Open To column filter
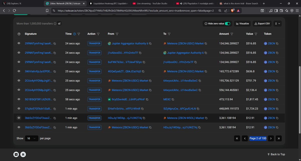301x161 pixels. pyautogui.click(x=169, y=34)
